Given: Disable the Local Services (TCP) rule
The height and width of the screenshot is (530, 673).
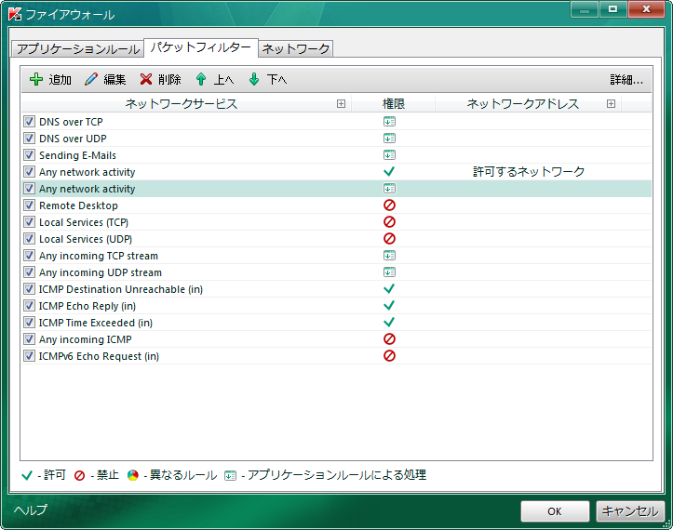Looking at the screenshot, I should point(29,222).
